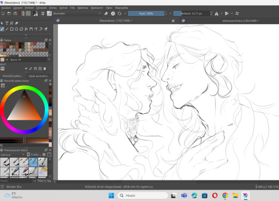Open an existing file from toolbar
Viewport: 279px width, 201px height.
pyautogui.click(x=9, y=13)
